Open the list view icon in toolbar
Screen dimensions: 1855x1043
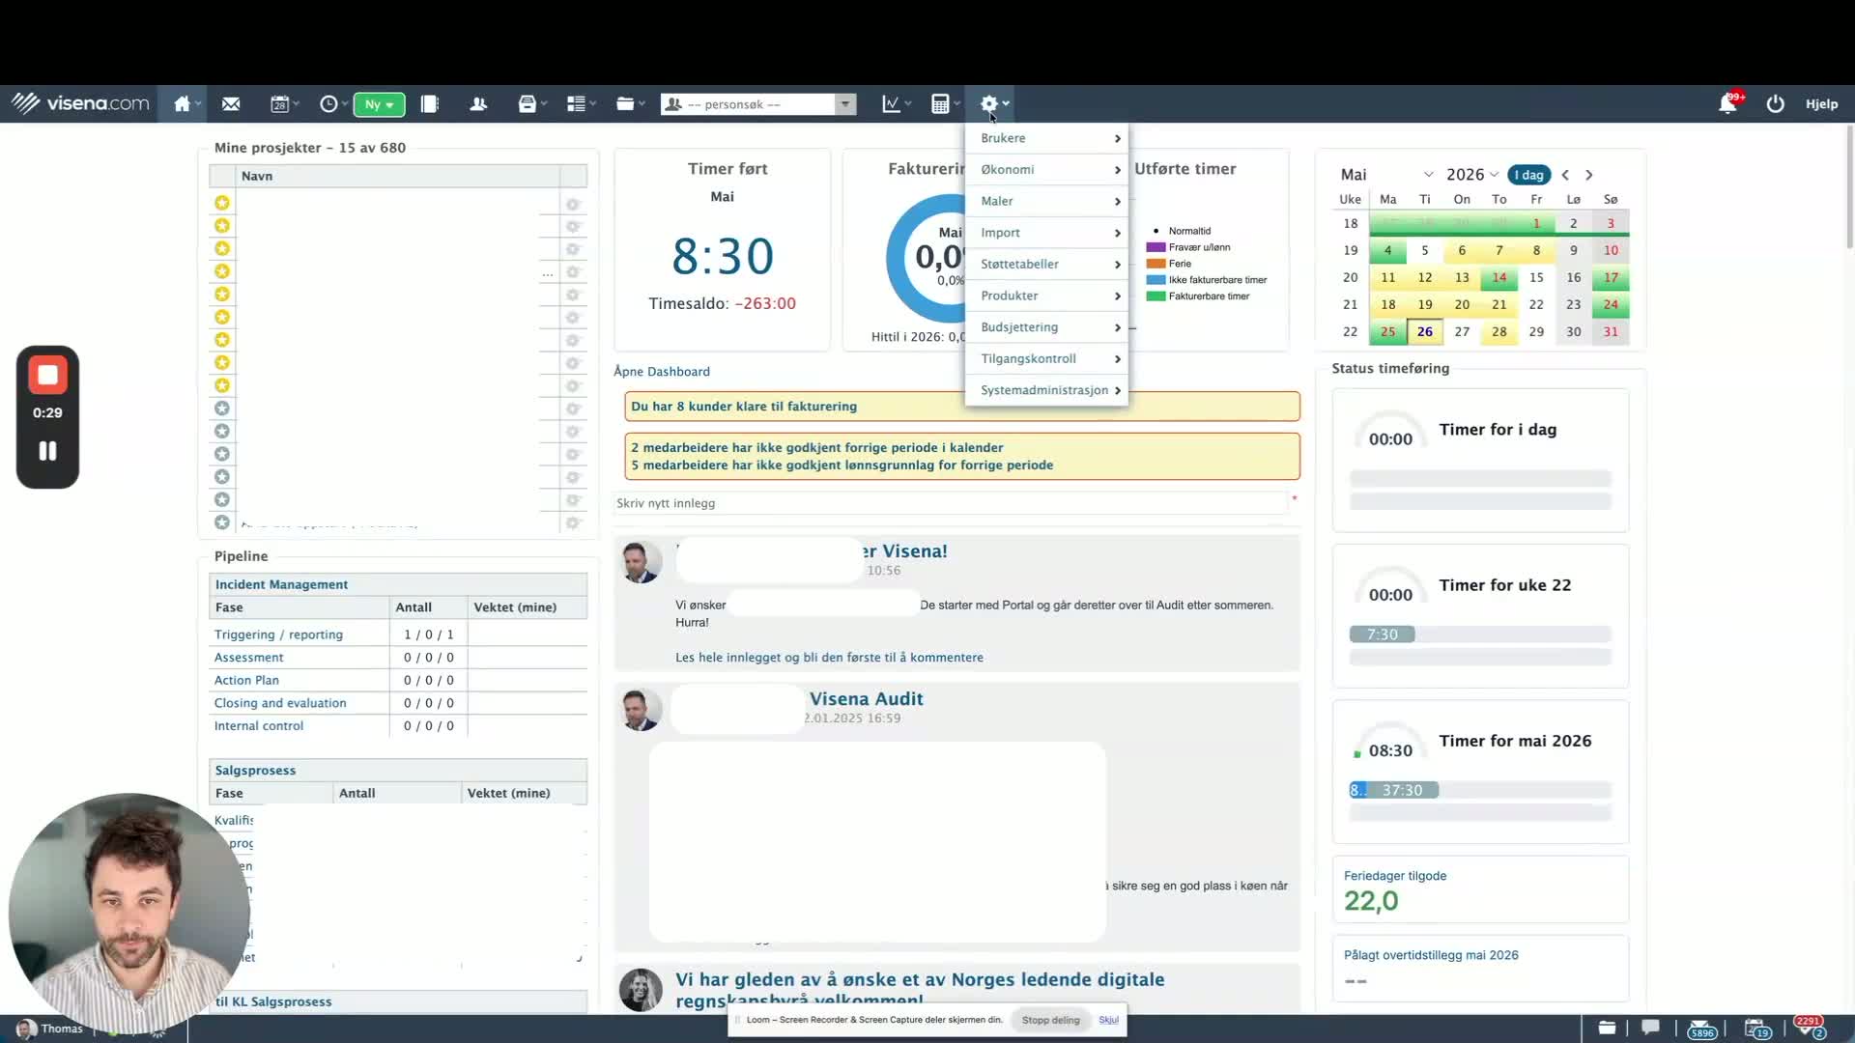tap(576, 104)
